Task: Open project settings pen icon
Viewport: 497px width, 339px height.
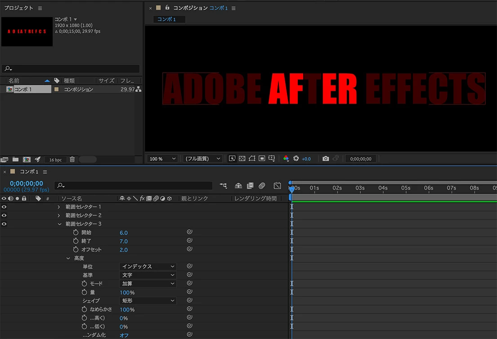Action: pos(38,159)
